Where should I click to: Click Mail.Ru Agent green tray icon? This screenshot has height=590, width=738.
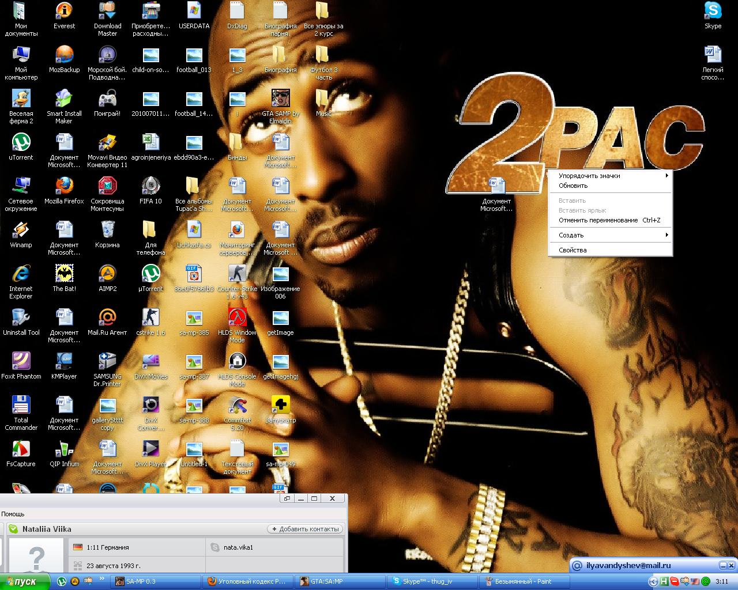click(705, 581)
